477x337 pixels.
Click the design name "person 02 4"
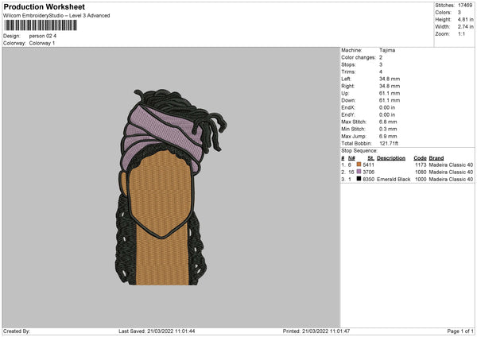(x=43, y=36)
